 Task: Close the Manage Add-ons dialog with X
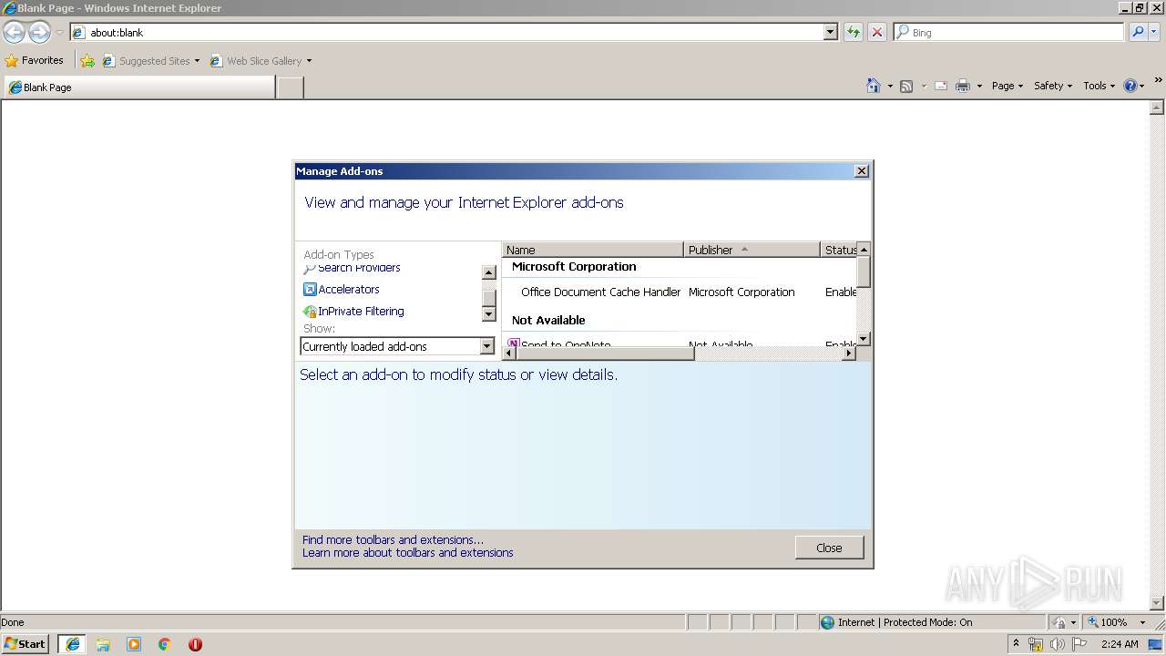point(862,171)
